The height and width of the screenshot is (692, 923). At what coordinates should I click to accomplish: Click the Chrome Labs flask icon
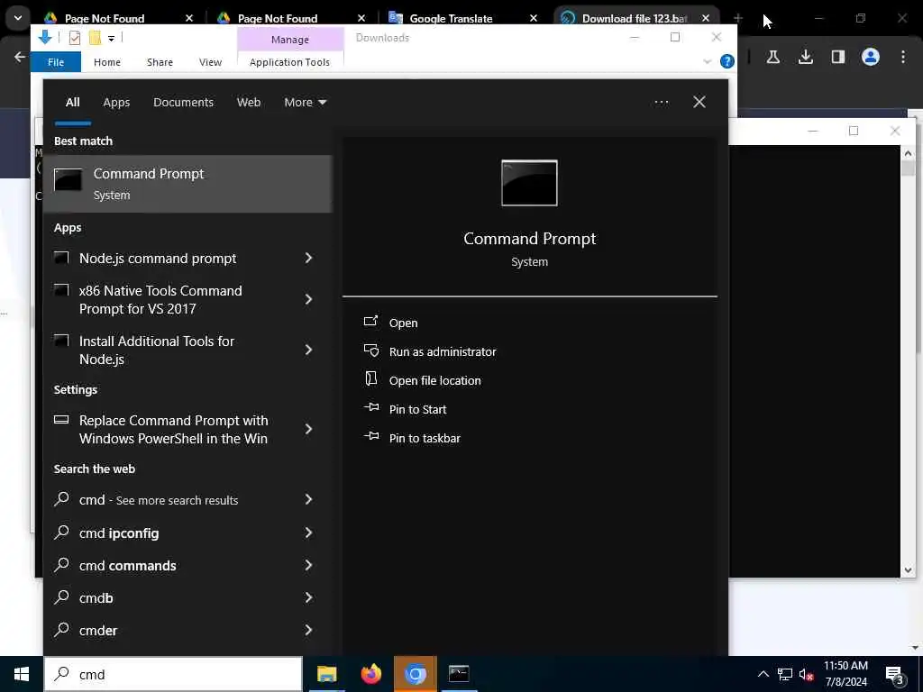click(773, 57)
